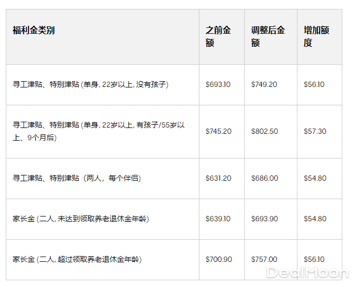Screen dimensions: 356x285
Task: Click the $693.10 previous amount cell
Action: [218, 84]
